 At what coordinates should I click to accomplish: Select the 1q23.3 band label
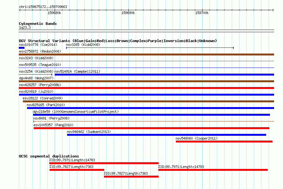tap(25, 27)
